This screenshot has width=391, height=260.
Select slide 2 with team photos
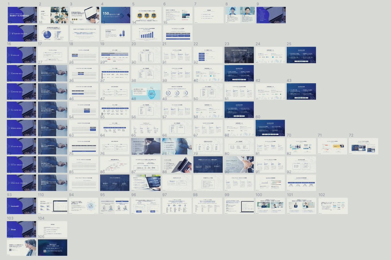(x=53, y=15)
